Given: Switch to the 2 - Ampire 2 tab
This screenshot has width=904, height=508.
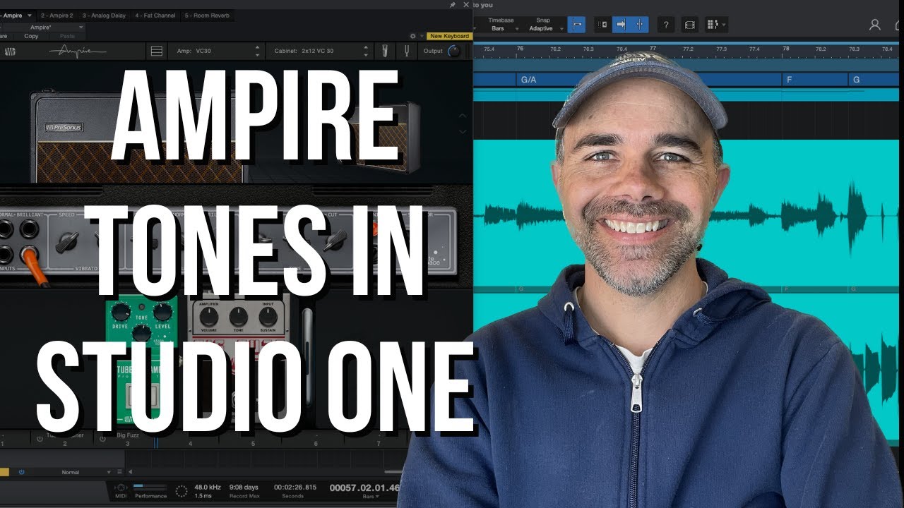Looking at the screenshot, I should pyautogui.click(x=56, y=15).
